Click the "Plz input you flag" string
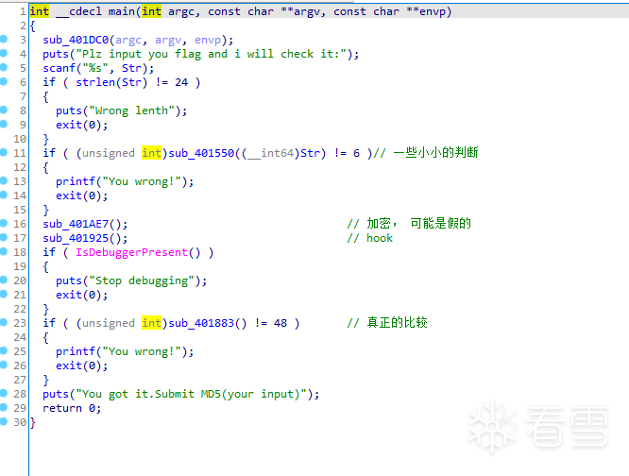The image size is (629, 476). [x=211, y=54]
